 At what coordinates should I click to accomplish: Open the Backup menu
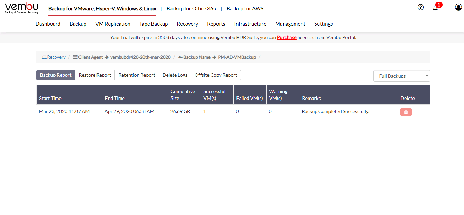pyautogui.click(x=78, y=24)
